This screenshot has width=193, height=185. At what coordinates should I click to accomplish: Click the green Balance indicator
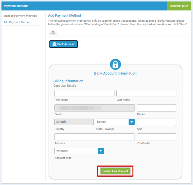tap(179, 6)
